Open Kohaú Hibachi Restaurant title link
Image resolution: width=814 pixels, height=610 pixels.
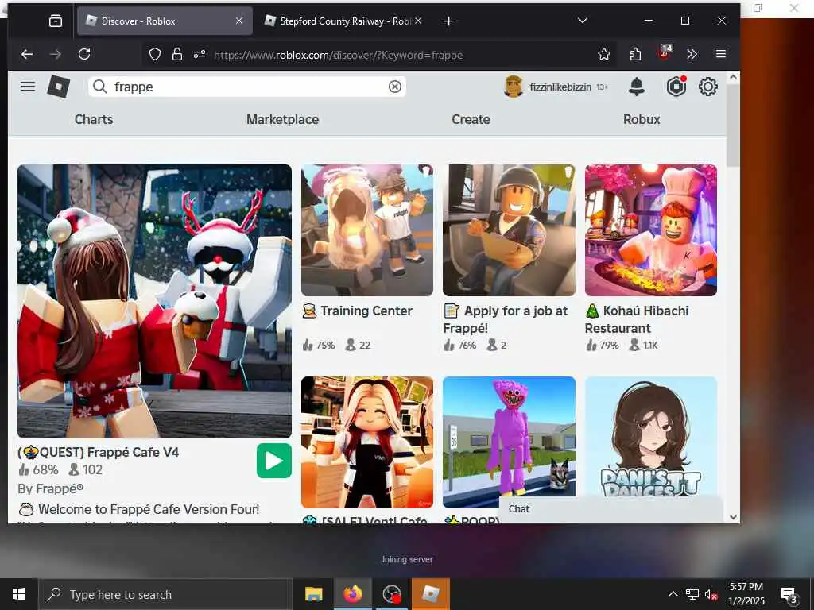click(x=637, y=319)
